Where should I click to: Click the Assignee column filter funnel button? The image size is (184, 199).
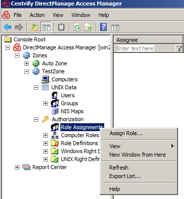pyautogui.click(x=179, y=48)
